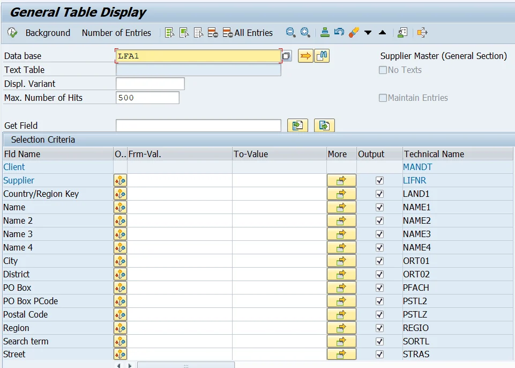Screen dimensions: 515x368
Task: Click the scroll right arrow below table
Action: click(130, 365)
